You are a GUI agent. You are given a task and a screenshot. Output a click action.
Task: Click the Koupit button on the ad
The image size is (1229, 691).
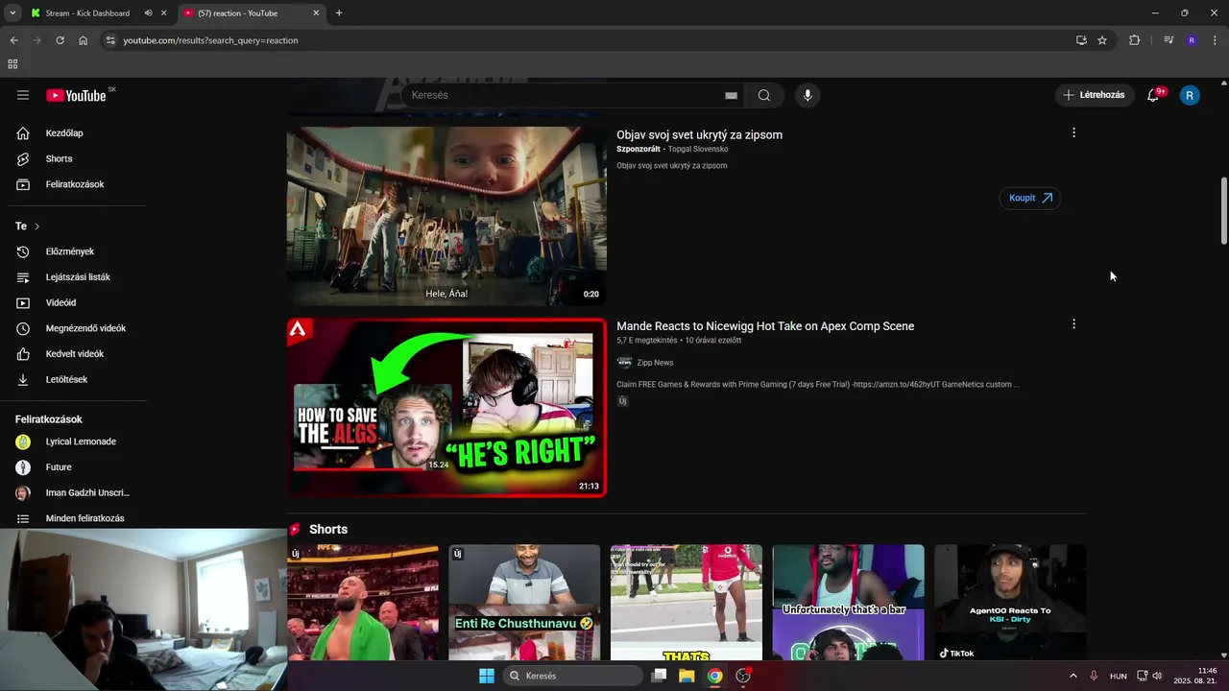pos(1029,198)
